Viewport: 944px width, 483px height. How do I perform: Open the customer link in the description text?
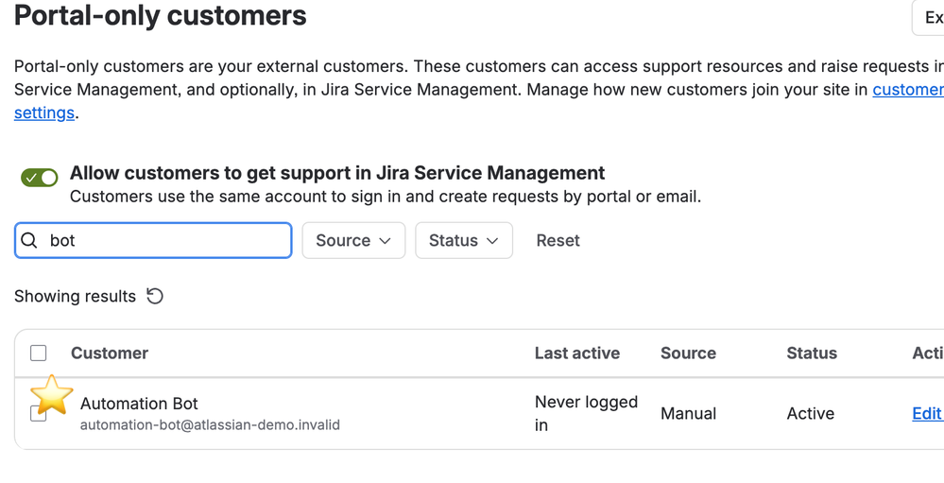908,90
